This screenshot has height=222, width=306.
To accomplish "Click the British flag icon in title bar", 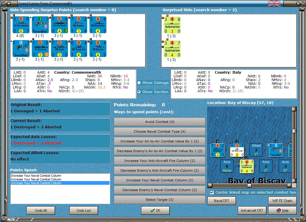I will coord(274,3).
